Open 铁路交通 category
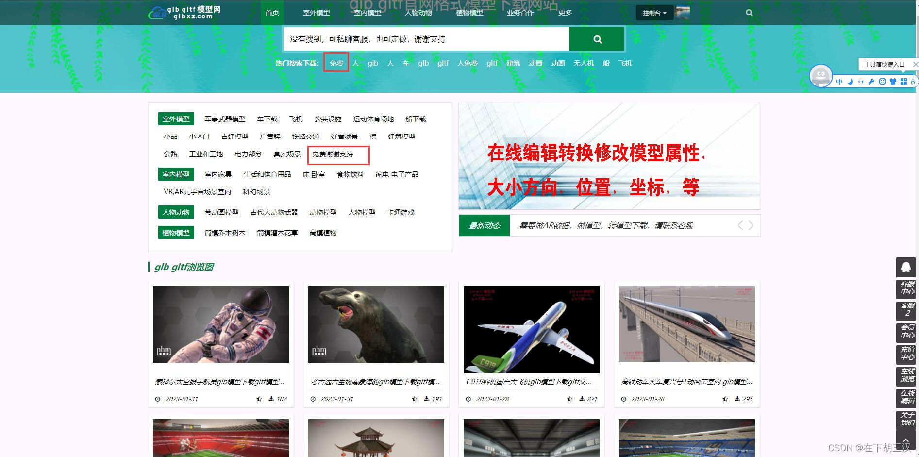 305,136
